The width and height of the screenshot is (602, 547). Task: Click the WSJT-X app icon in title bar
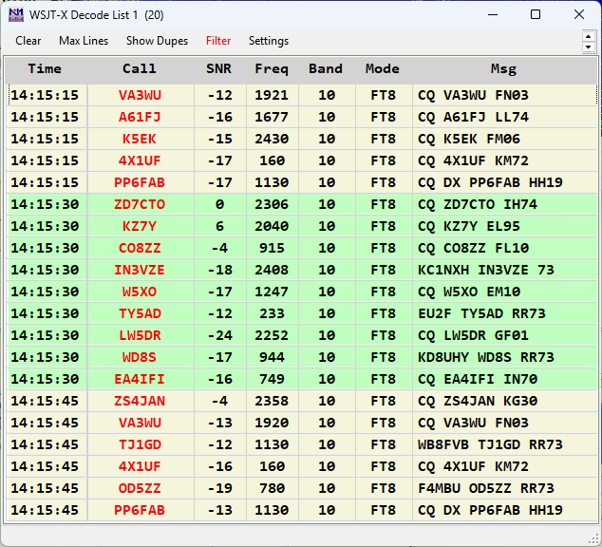16,15
